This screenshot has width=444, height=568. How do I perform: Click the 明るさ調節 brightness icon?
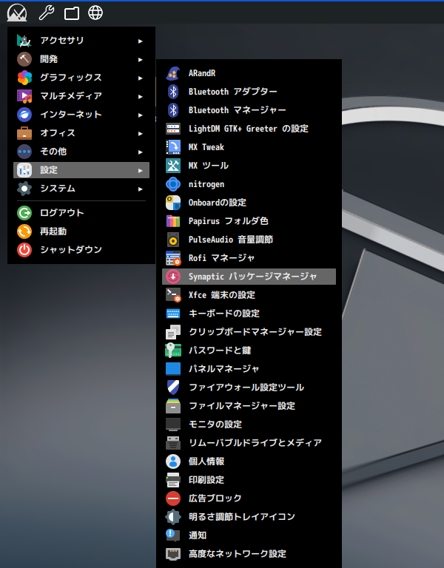(x=173, y=516)
